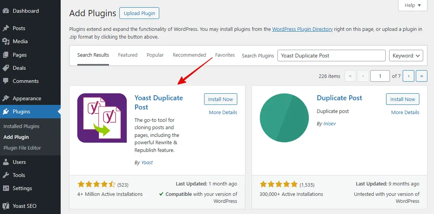Open the Comments menu label

coord(26,81)
